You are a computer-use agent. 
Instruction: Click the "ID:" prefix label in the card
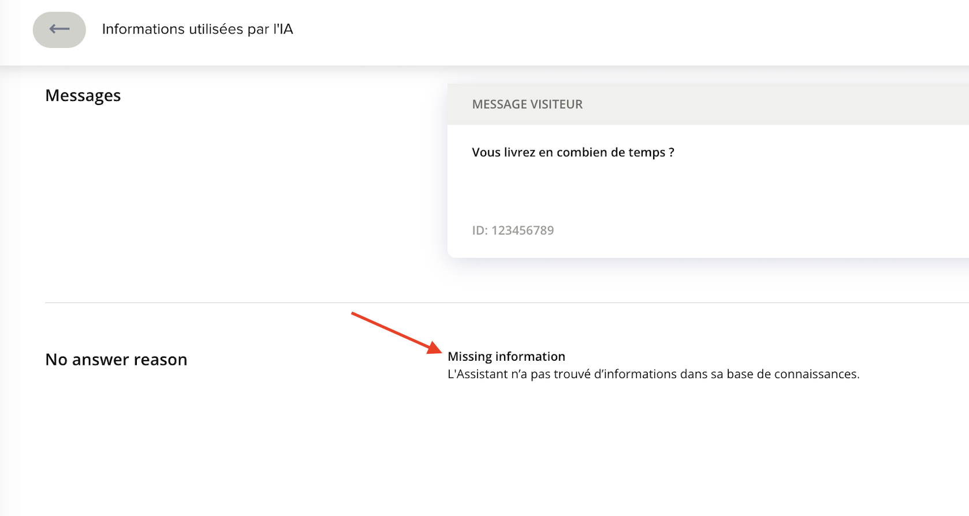[x=480, y=230]
